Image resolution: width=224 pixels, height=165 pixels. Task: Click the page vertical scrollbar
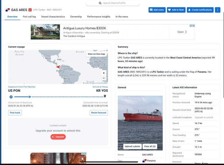[x=223, y=55]
